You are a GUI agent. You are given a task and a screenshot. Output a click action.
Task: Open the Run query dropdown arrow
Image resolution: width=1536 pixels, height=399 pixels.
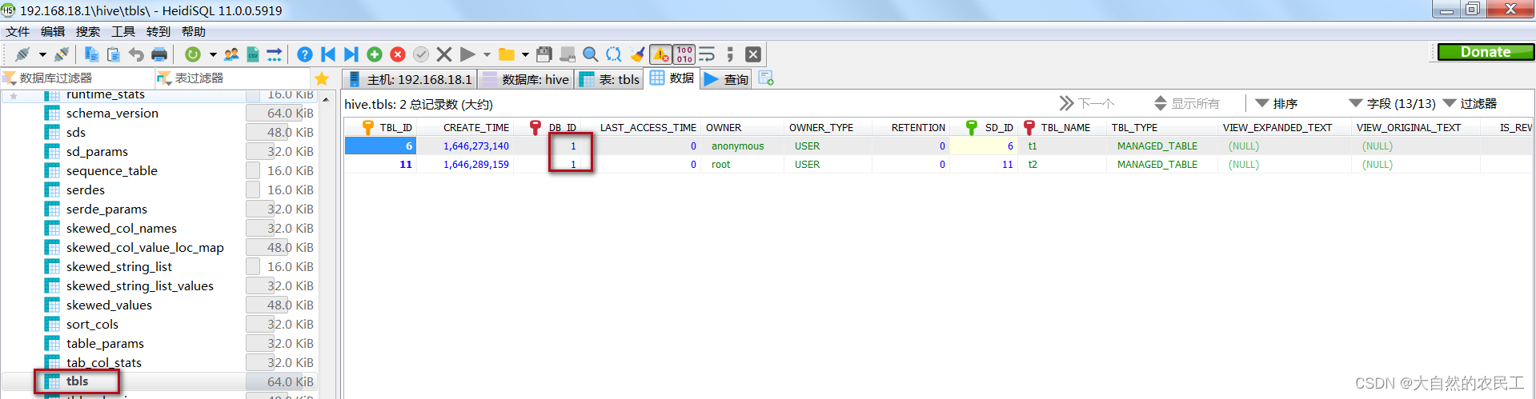[x=487, y=54]
